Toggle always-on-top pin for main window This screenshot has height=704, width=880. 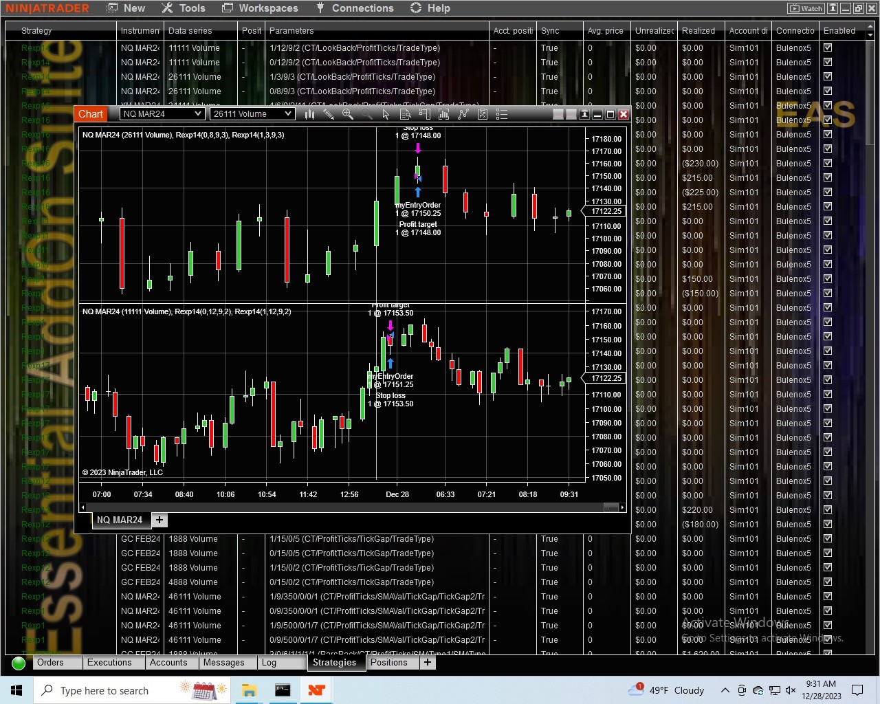tap(833, 8)
